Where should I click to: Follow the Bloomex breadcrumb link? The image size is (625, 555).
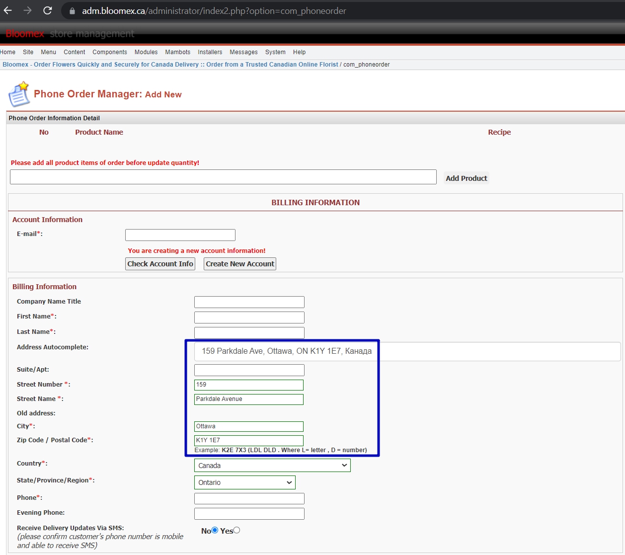coord(170,65)
